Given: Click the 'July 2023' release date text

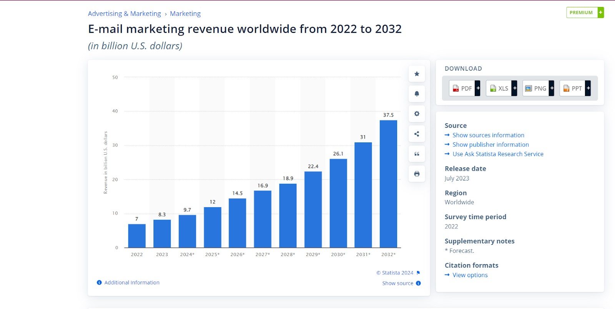Looking at the screenshot, I should pyautogui.click(x=457, y=178).
